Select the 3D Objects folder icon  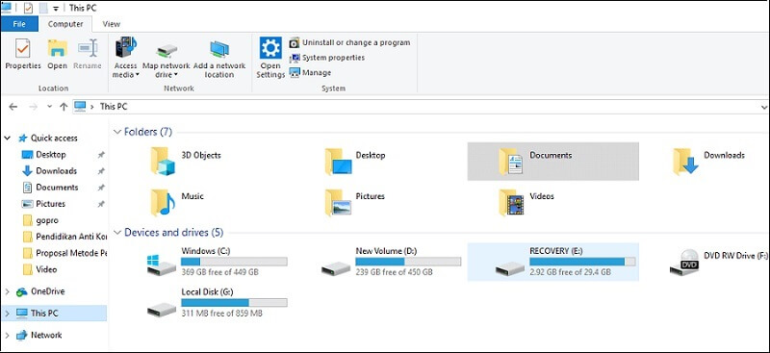[x=163, y=161]
